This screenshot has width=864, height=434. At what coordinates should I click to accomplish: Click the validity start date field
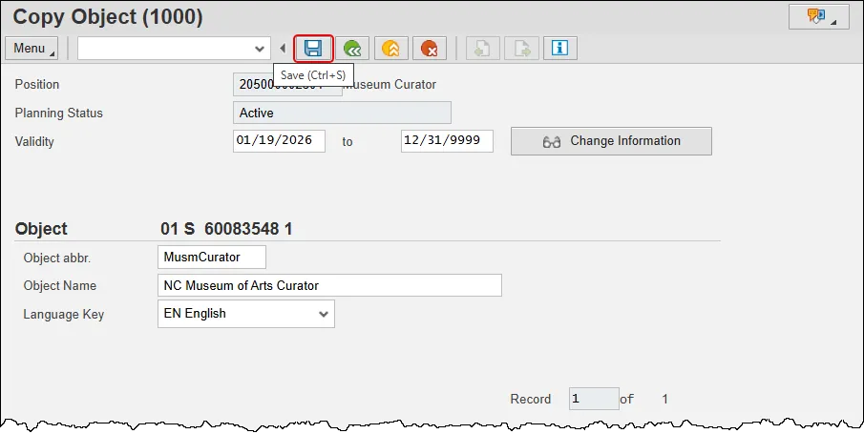279,141
